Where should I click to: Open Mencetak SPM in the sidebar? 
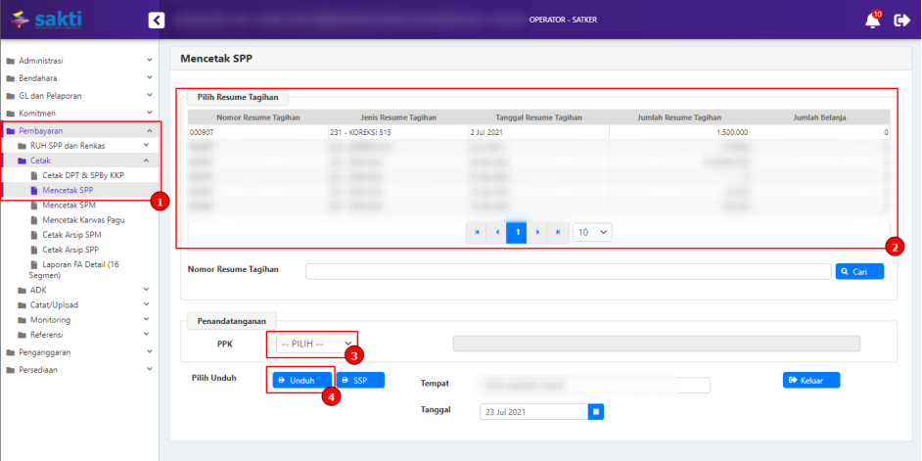coord(69,206)
